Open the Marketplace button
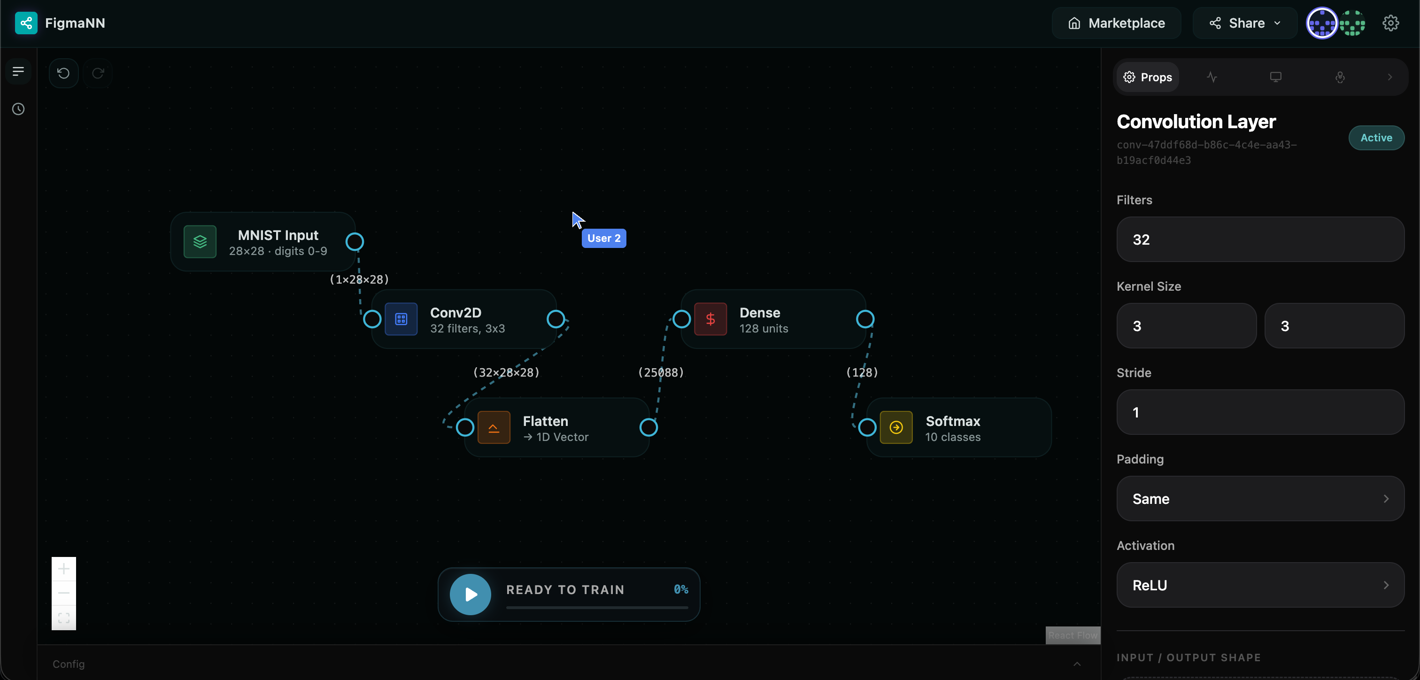Image resolution: width=1420 pixels, height=680 pixels. [x=1116, y=23]
